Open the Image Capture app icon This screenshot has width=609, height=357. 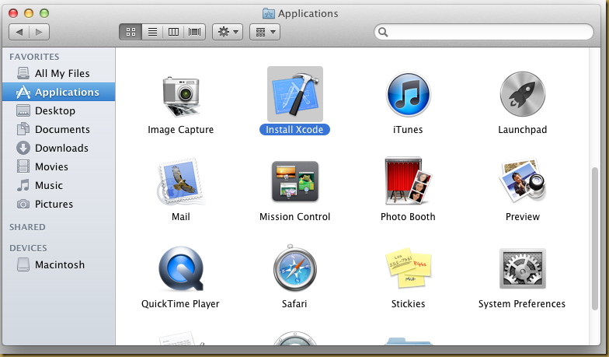pos(180,94)
